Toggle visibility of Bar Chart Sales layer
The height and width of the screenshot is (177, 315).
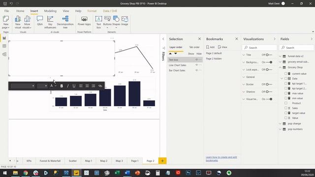coord(196,70)
